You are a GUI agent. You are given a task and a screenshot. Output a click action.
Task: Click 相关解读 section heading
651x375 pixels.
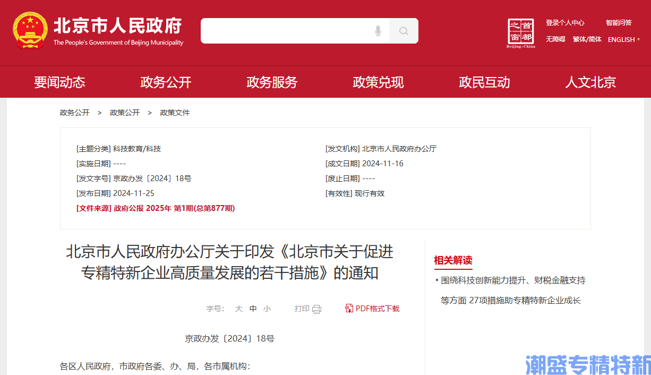(x=453, y=260)
